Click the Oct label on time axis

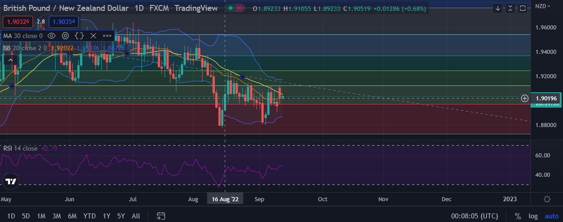(x=322, y=199)
